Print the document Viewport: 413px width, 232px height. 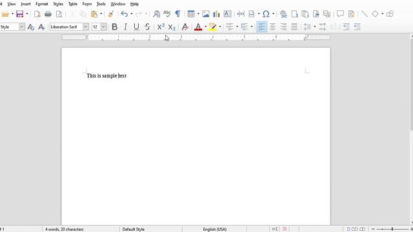click(48, 14)
